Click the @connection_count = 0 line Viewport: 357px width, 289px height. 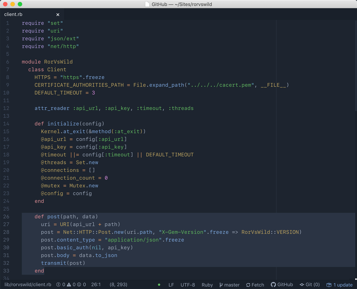pyautogui.click(x=74, y=178)
